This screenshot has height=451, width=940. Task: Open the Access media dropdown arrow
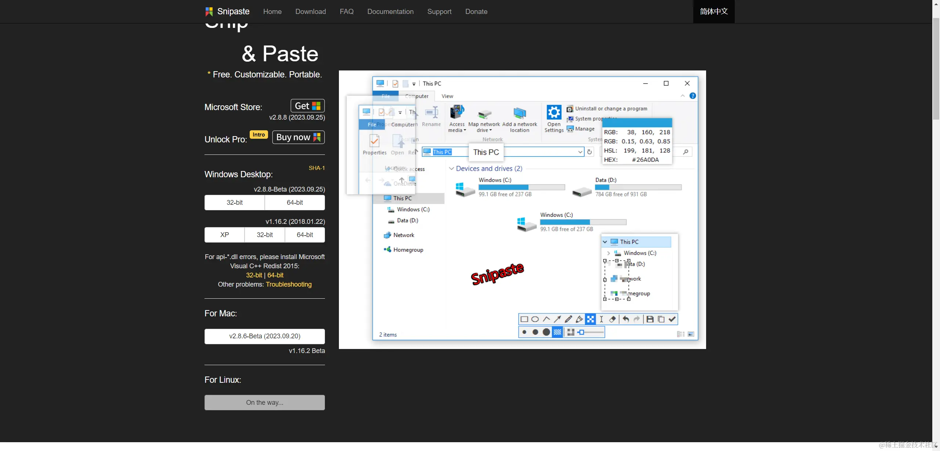pyautogui.click(x=465, y=130)
